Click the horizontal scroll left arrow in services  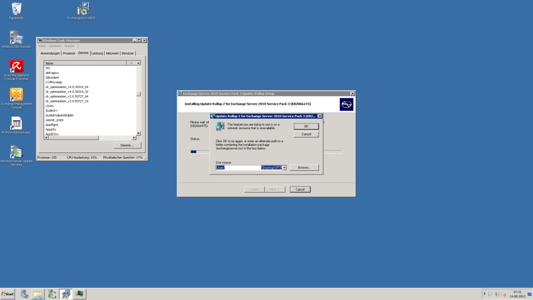coord(46,137)
